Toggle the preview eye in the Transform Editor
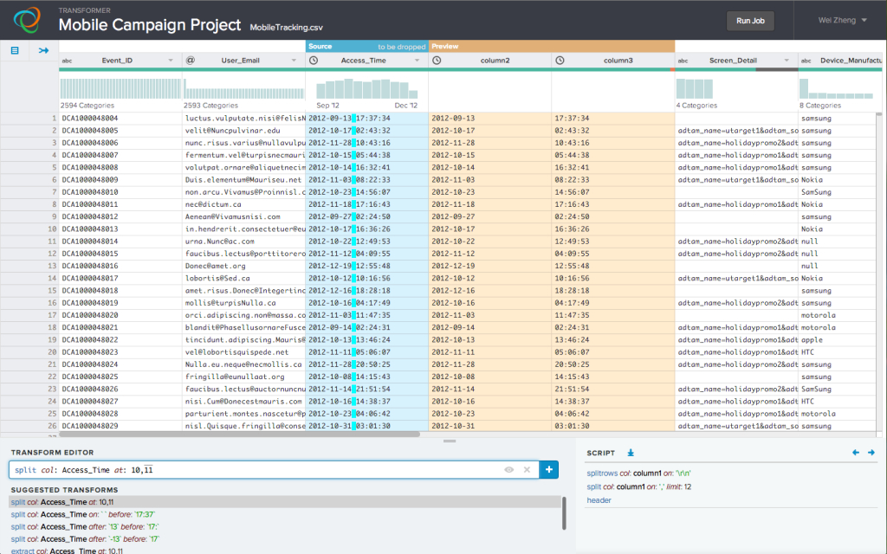 509,469
